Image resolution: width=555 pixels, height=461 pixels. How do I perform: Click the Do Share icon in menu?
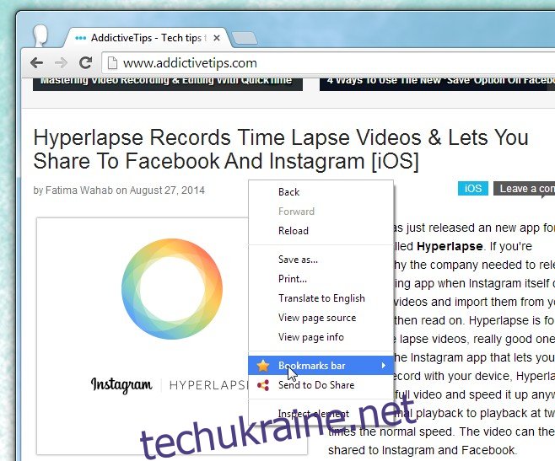(x=263, y=385)
